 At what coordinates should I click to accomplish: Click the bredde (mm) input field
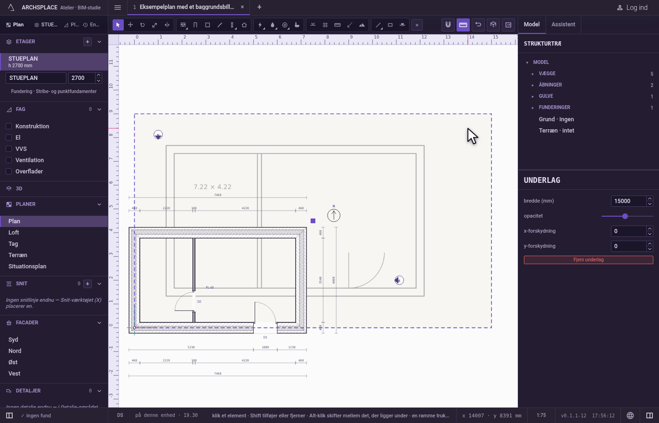[x=628, y=201]
